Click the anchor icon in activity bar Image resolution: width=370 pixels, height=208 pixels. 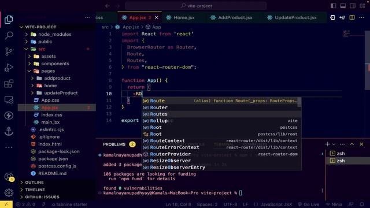(x=9, y=131)
